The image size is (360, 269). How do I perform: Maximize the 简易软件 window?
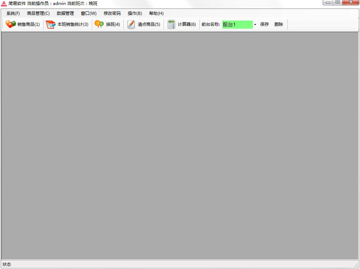pyautogui.click(x=338, y=2)
